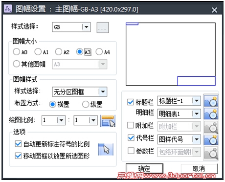
Task: Enable 附加栏 checkbox
Action: (131, 125)
